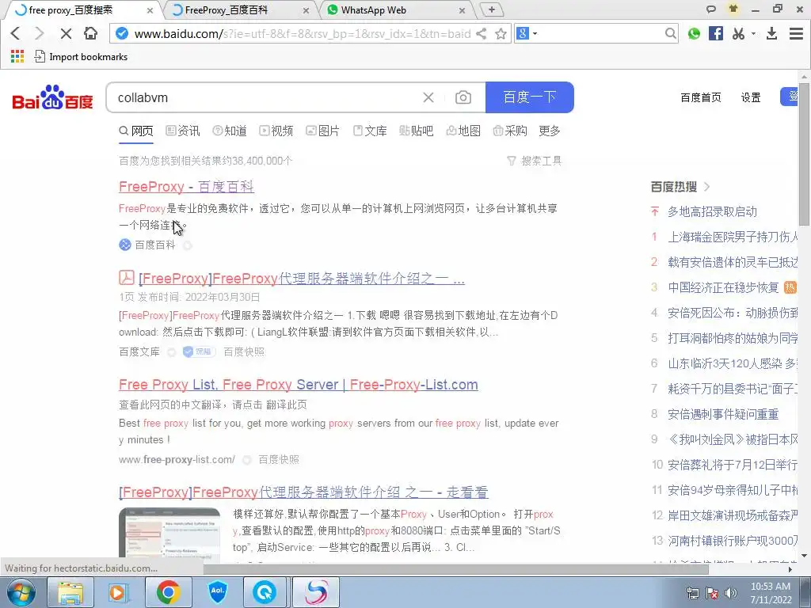The image size is (811, 608).
Task: Open hot search 安倍遇刺事件疑问重重
Action: (723, 414)
